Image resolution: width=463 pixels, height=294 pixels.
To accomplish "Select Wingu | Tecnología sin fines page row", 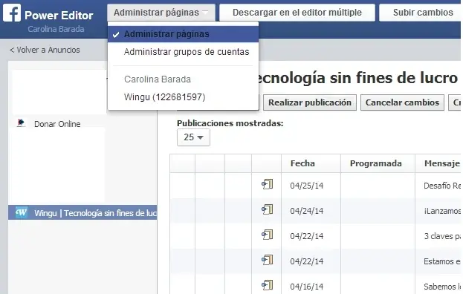I will 82,213.
